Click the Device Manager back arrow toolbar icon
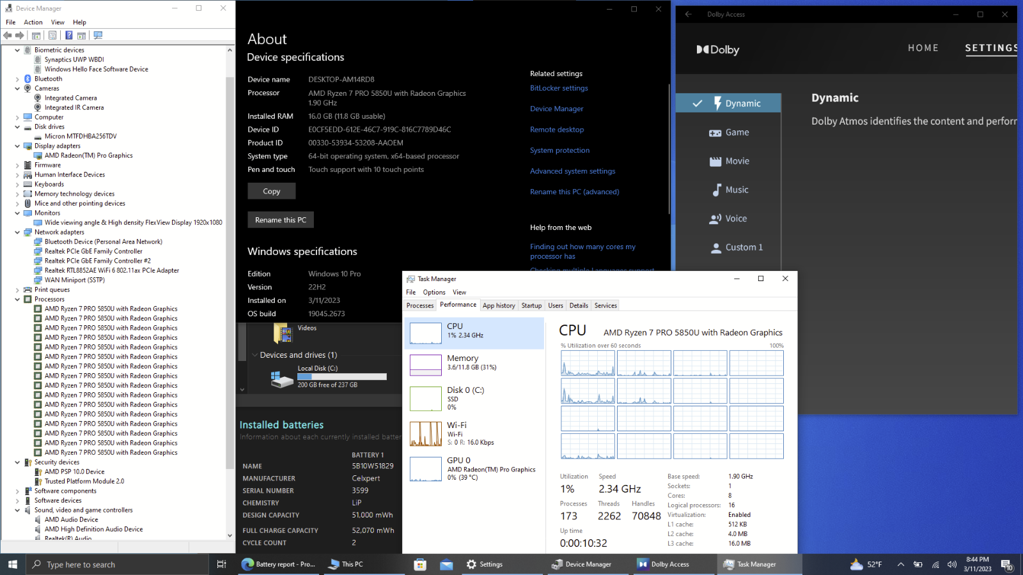1023x575 pixels. pyautogui.click(x=8, y=36)
